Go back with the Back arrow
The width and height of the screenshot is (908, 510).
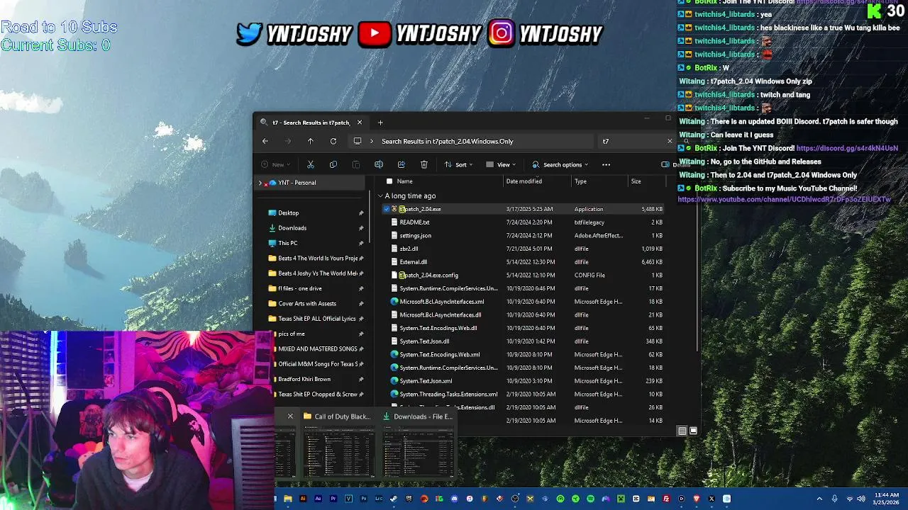coord(265,141)
